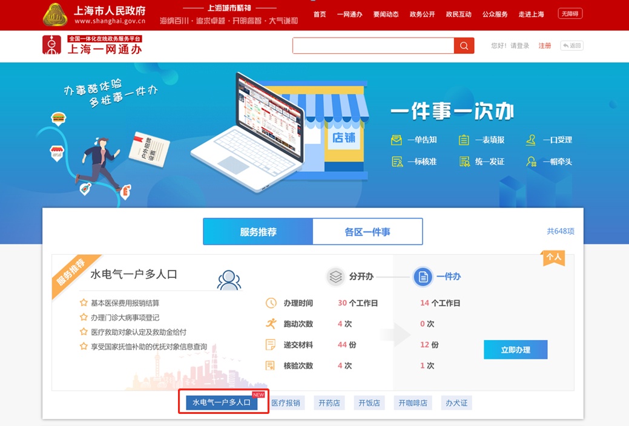Click the 请登录 login link
The height and width of the screenshot is (426, 629).
coord(519,46)
